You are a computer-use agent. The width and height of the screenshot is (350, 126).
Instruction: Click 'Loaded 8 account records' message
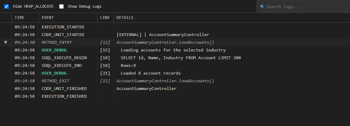point(150,73)
